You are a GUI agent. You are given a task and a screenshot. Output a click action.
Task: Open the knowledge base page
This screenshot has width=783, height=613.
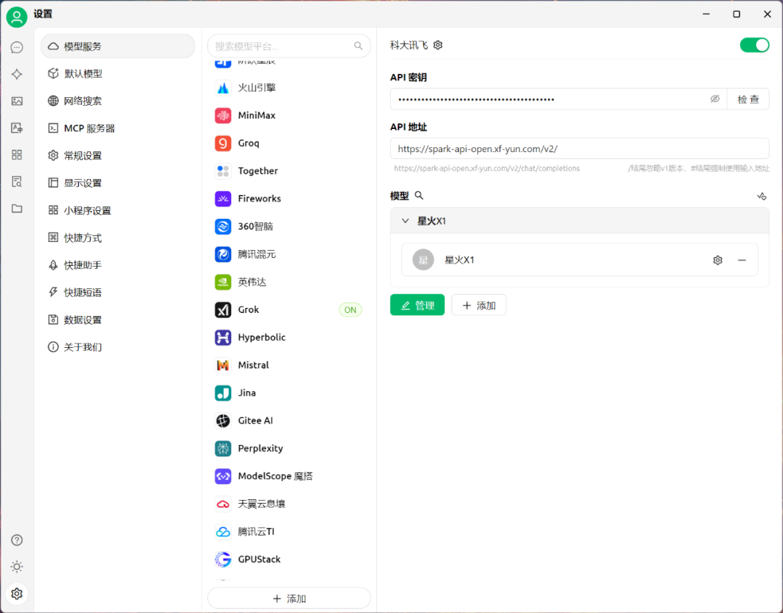point(17,182)
